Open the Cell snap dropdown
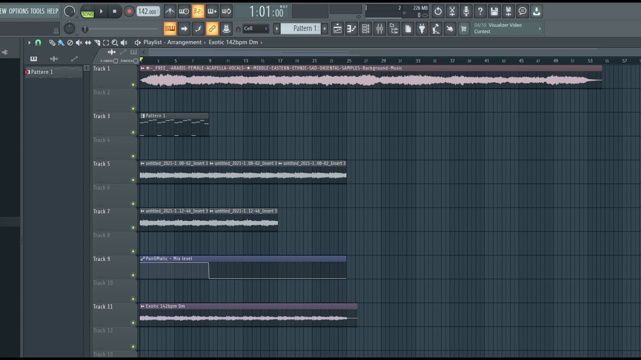 point(256,28)
